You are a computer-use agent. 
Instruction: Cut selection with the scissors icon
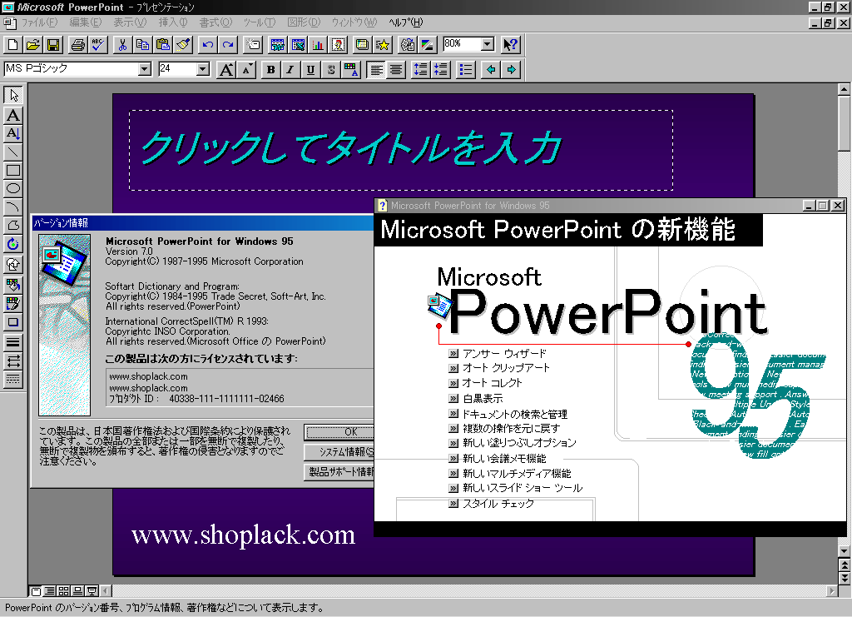point(123,45)
